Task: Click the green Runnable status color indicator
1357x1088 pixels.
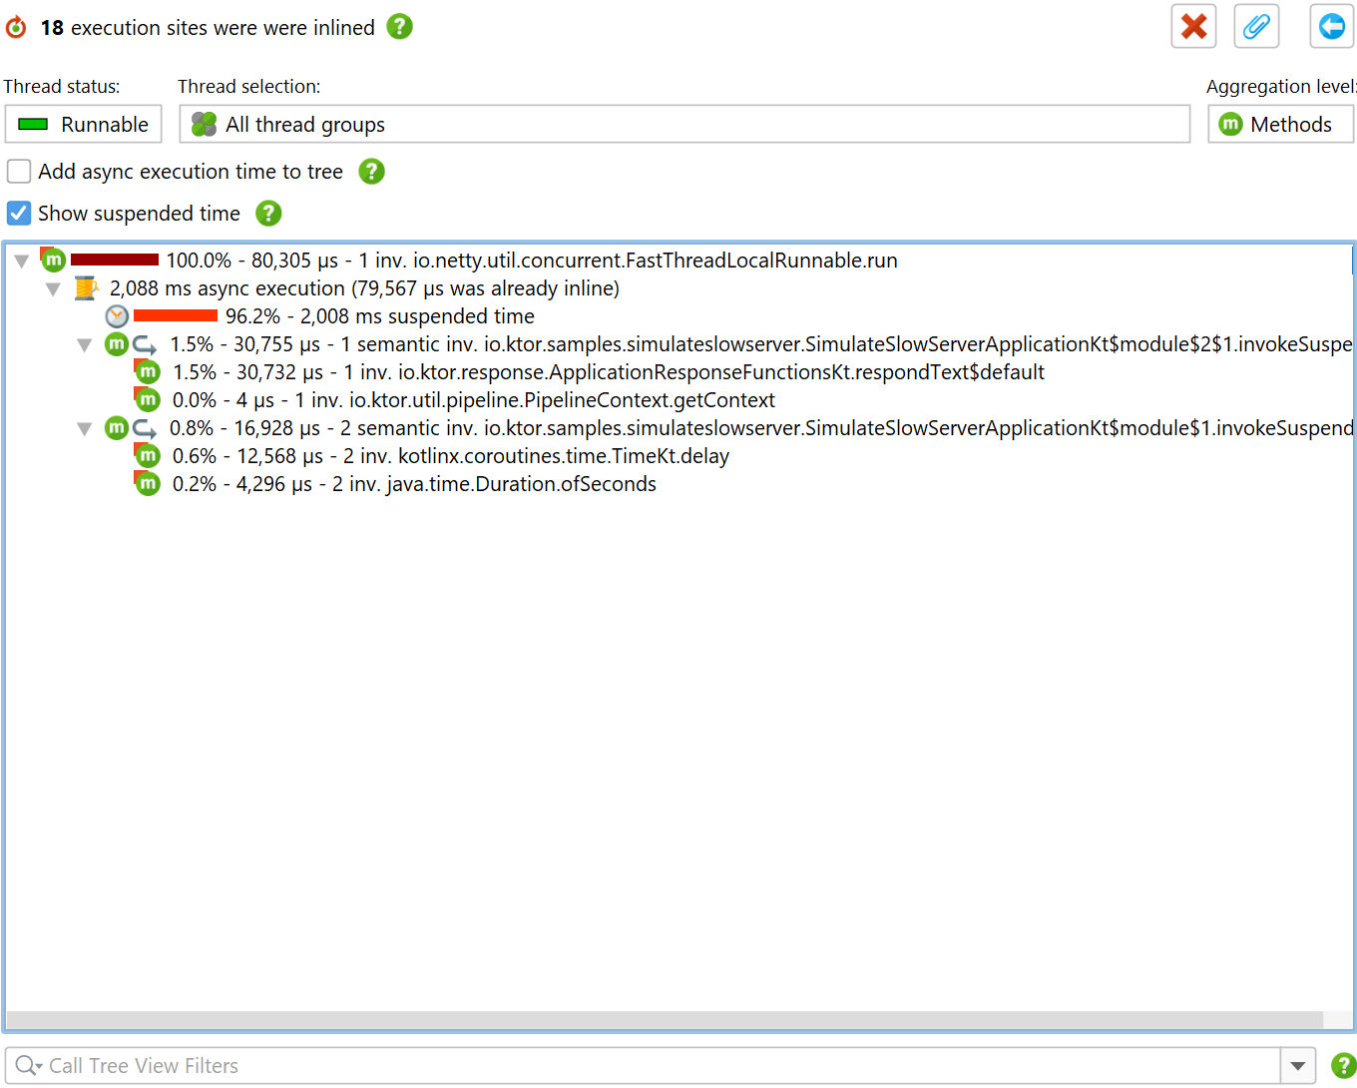Action: click(x=33, y=125)
